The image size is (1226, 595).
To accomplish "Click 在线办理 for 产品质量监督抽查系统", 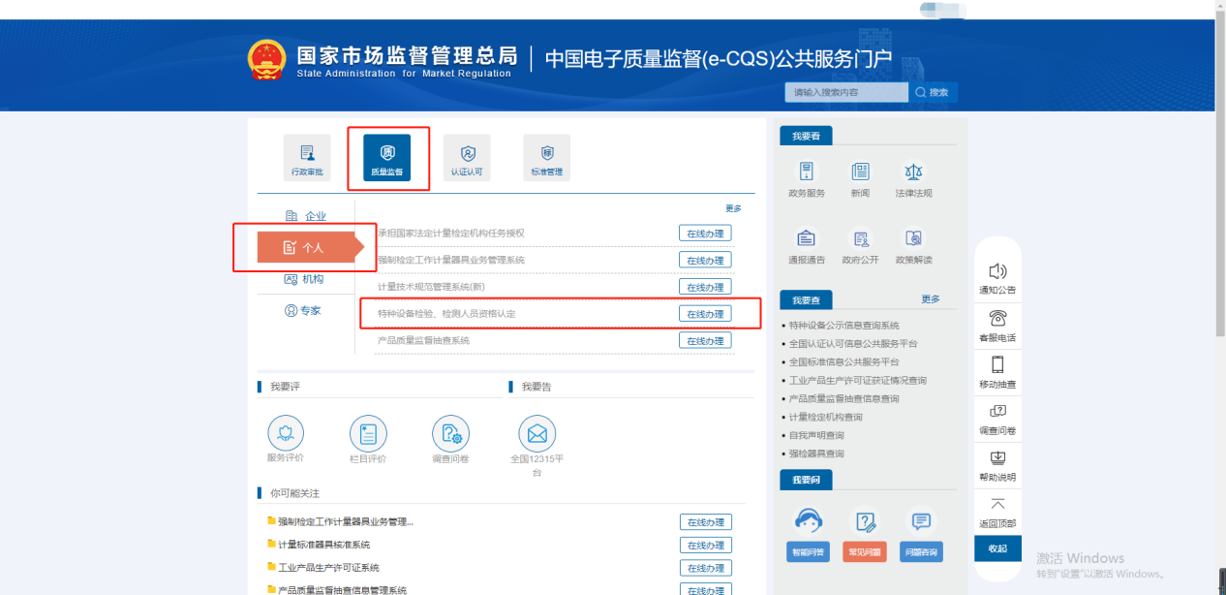I will [x=704, y=341].
